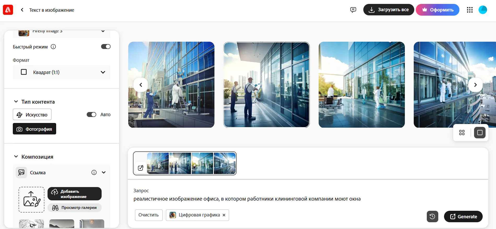Expand the Ссылка composition dropdown

point(104,172)
